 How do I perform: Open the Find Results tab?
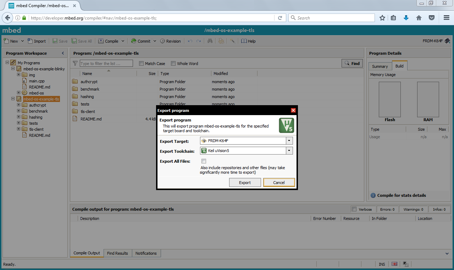point(117,253)
